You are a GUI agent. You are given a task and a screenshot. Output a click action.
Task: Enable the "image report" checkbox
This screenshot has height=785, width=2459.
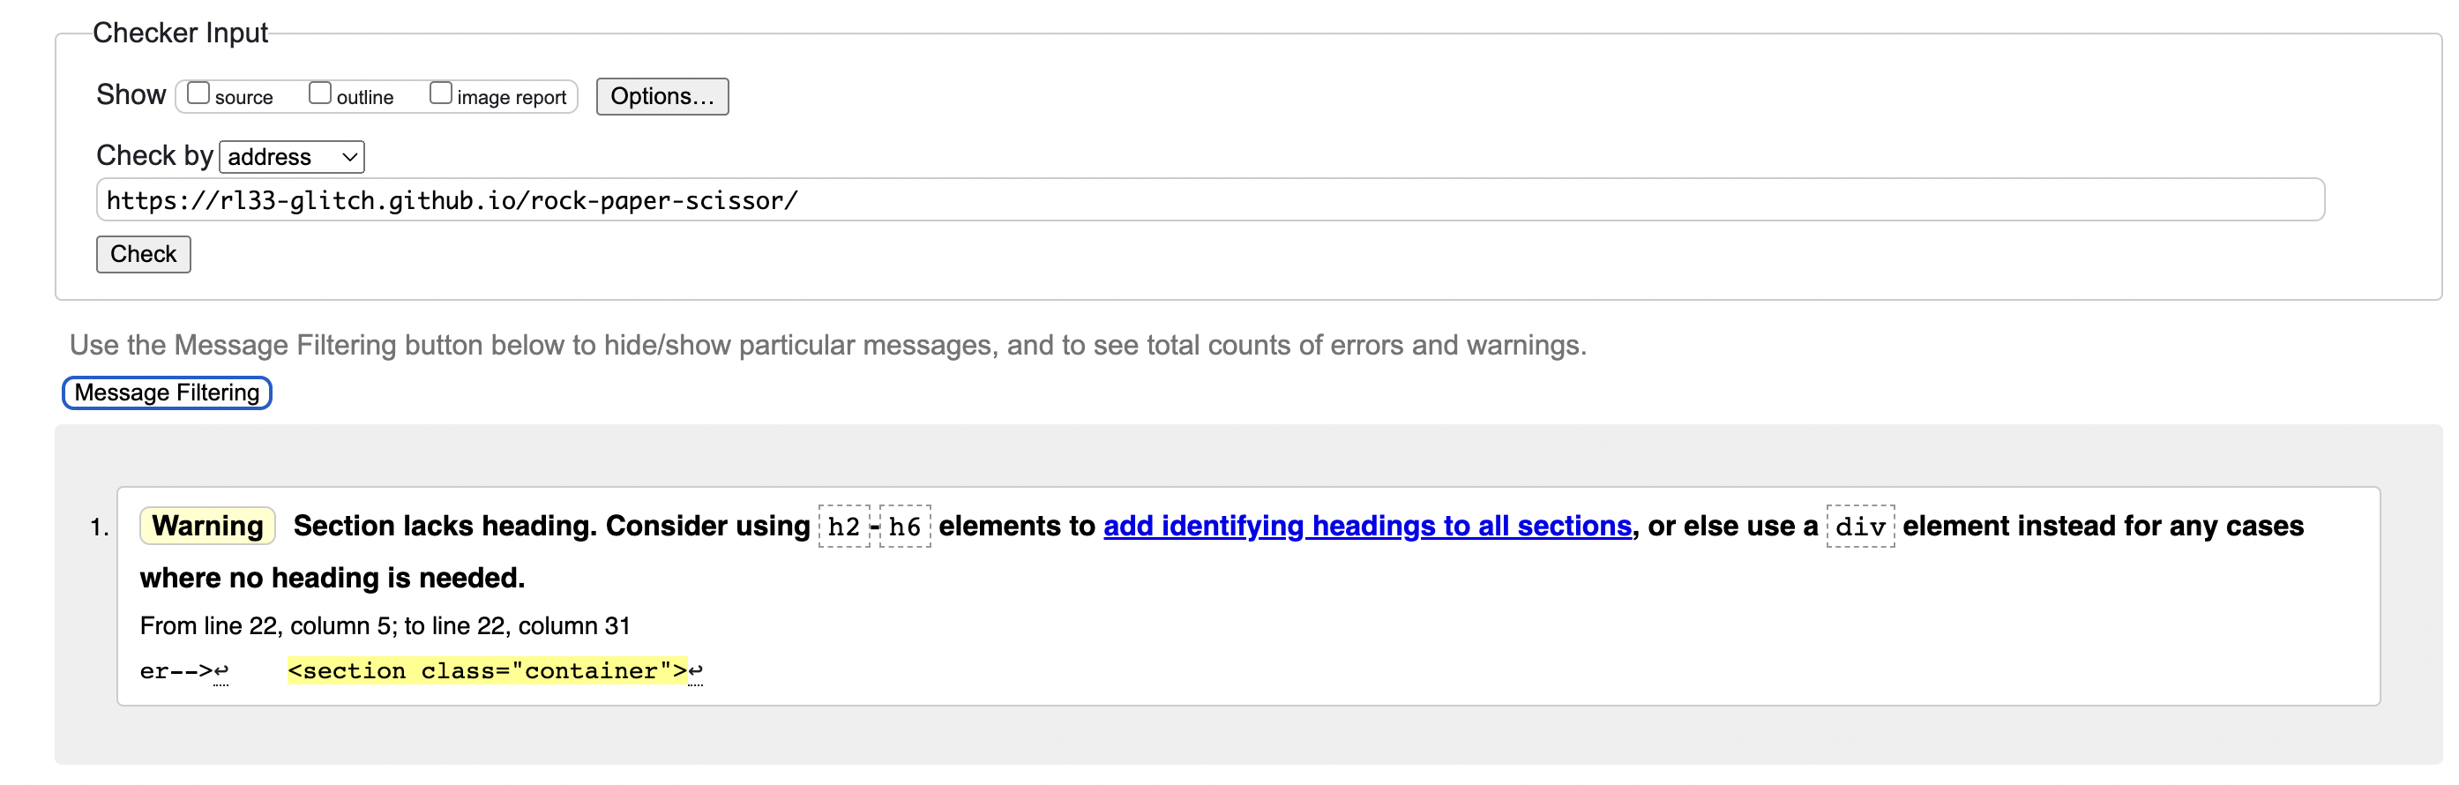pyautogui.click(x=440, y=91)
